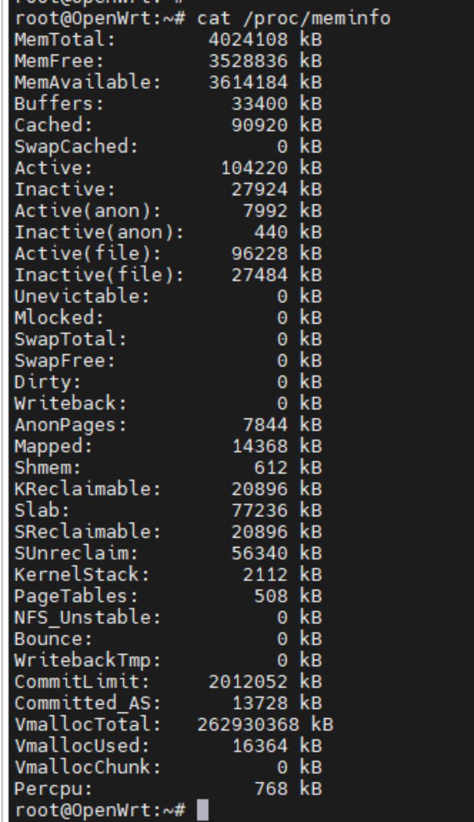
Task: Click the AnonPages value 7844
Action: click(x=265, y=425)
